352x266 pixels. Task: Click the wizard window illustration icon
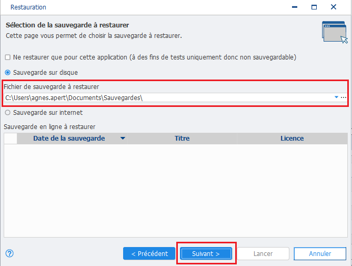click(335, 32)
